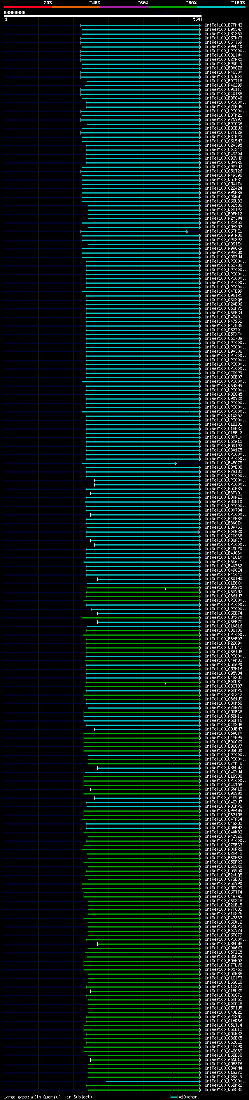Select hit label UniRef100_Q2XPX5
Image resolution: width=249 pixels, height=1100 pixels.
(223, 59)
